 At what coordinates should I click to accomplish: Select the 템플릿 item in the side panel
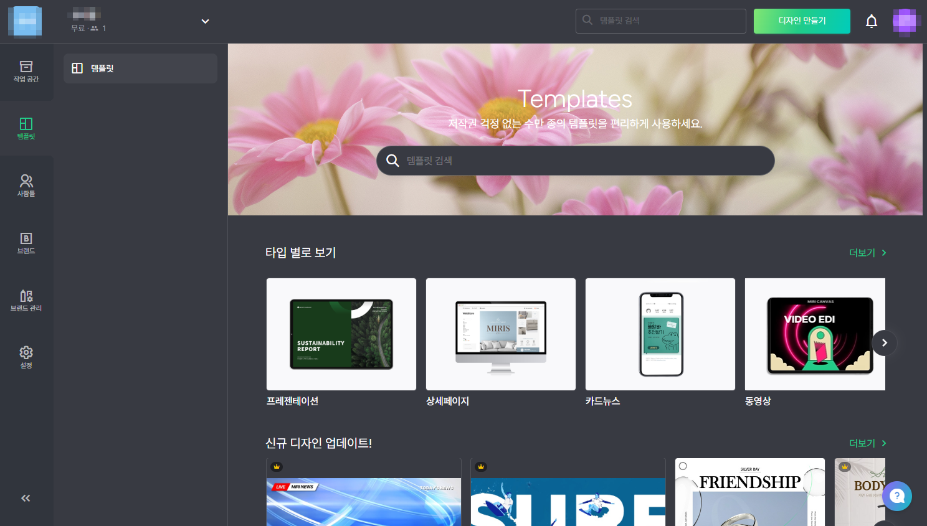pos(140,68)
